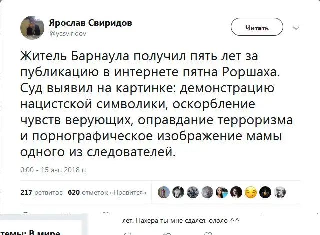Expand the tweet options chevron
This screenshot has width=320, height=235.
point(295,28)
